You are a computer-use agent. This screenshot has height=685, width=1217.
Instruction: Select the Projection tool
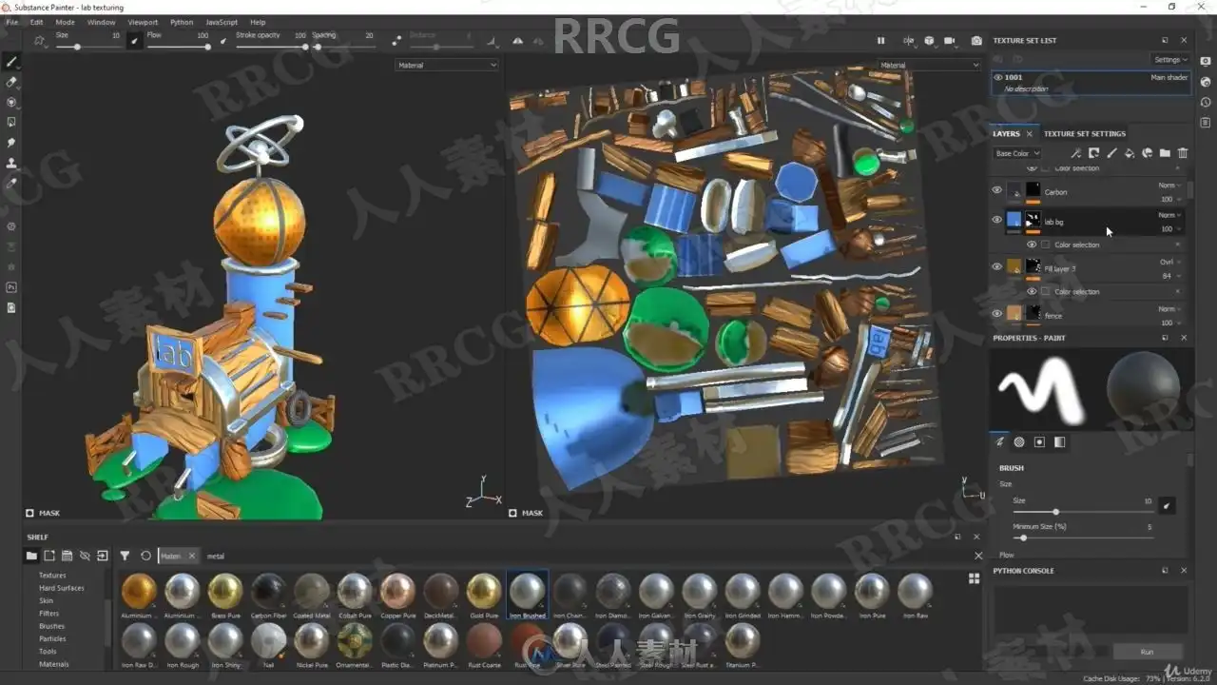(x=11, y=102)
